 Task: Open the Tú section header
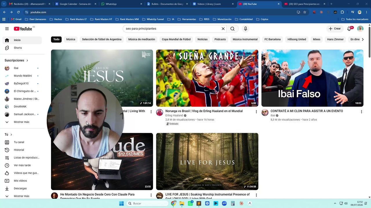(x=8, y=135)
